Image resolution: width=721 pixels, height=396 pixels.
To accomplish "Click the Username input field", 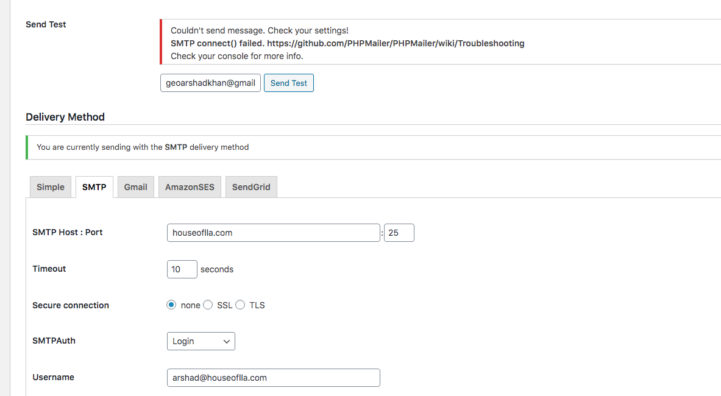I will (273, 378).
